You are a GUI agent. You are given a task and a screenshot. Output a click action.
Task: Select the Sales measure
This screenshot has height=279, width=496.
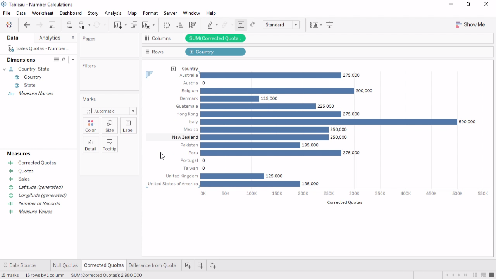pyautogui.click(x=24, y=179)
